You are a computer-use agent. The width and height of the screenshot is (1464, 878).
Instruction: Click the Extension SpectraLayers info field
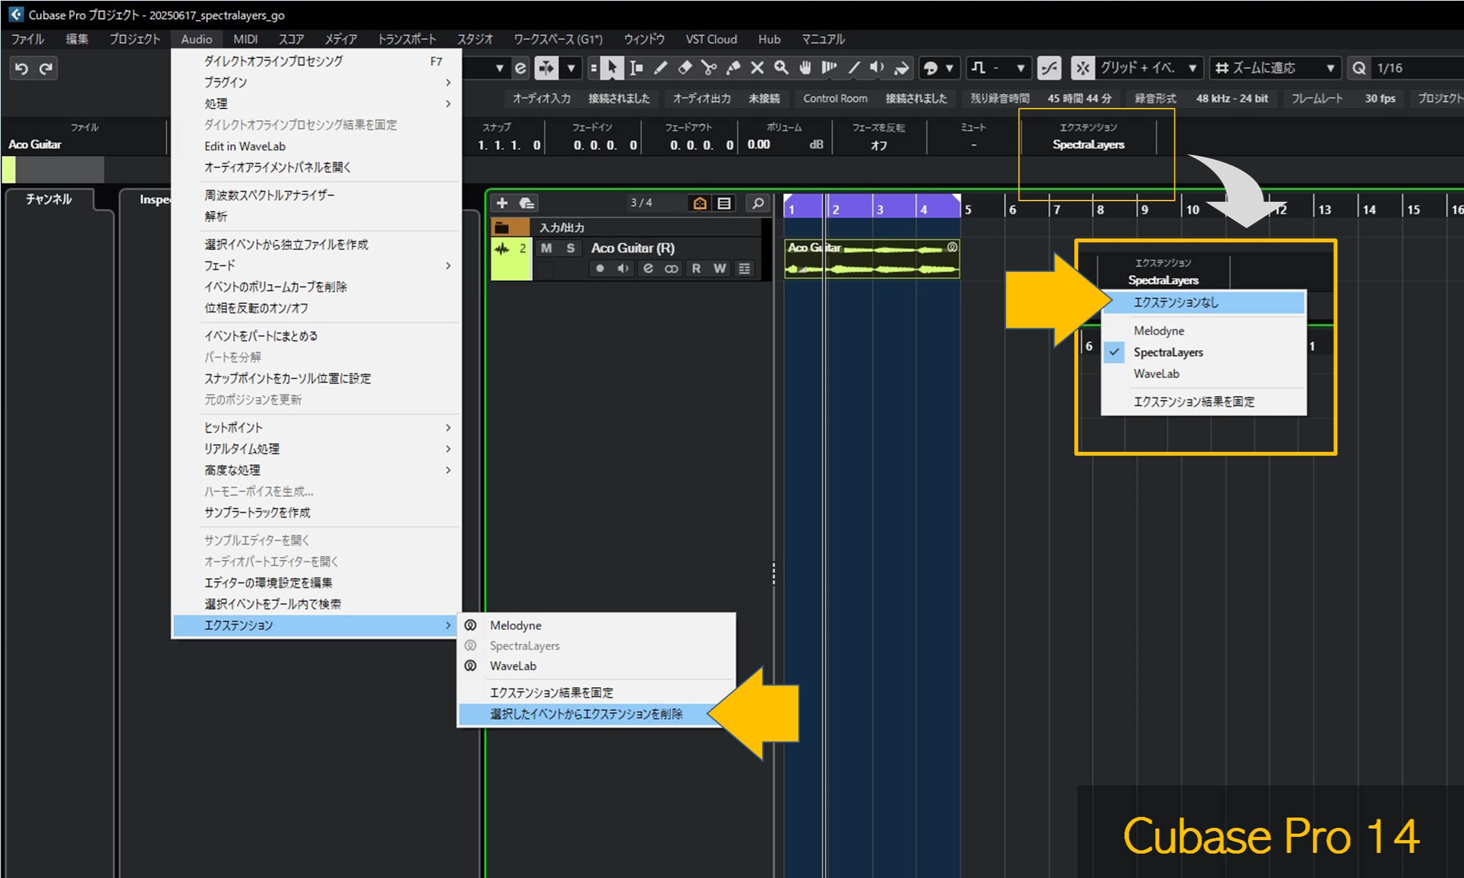pos(1088,145)
